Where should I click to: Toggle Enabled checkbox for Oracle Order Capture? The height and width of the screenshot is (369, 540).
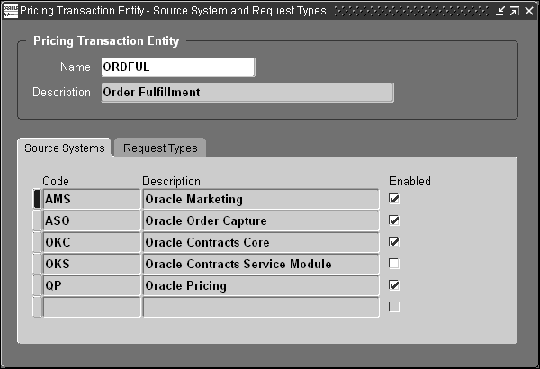point(394,220)
